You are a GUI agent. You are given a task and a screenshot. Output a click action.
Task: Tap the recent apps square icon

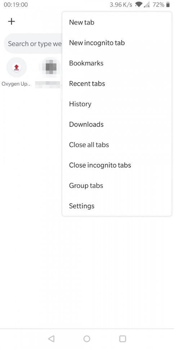click(122, 339)
